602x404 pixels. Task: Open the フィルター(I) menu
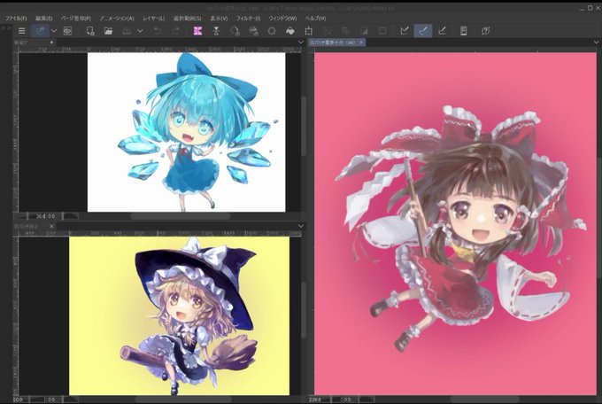248,18
